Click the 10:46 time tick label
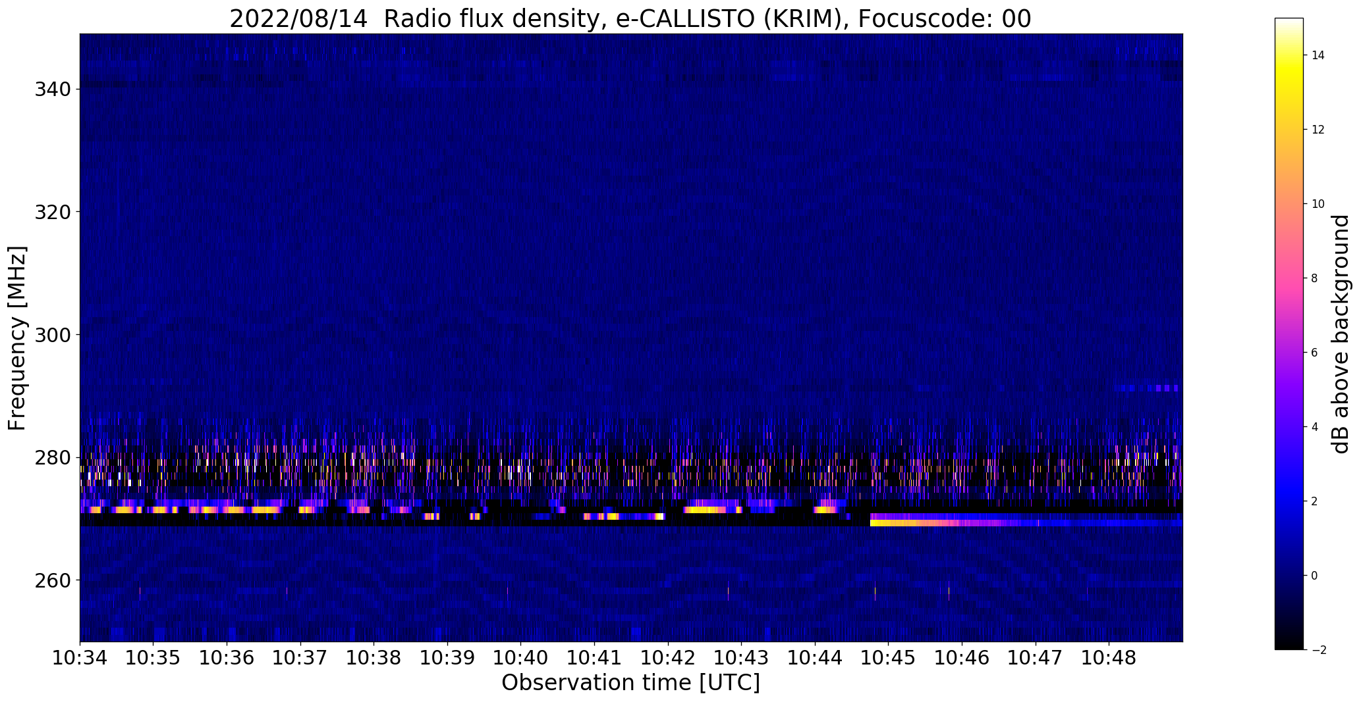The height and width of the screenshot is (702, 1361). 962,658
